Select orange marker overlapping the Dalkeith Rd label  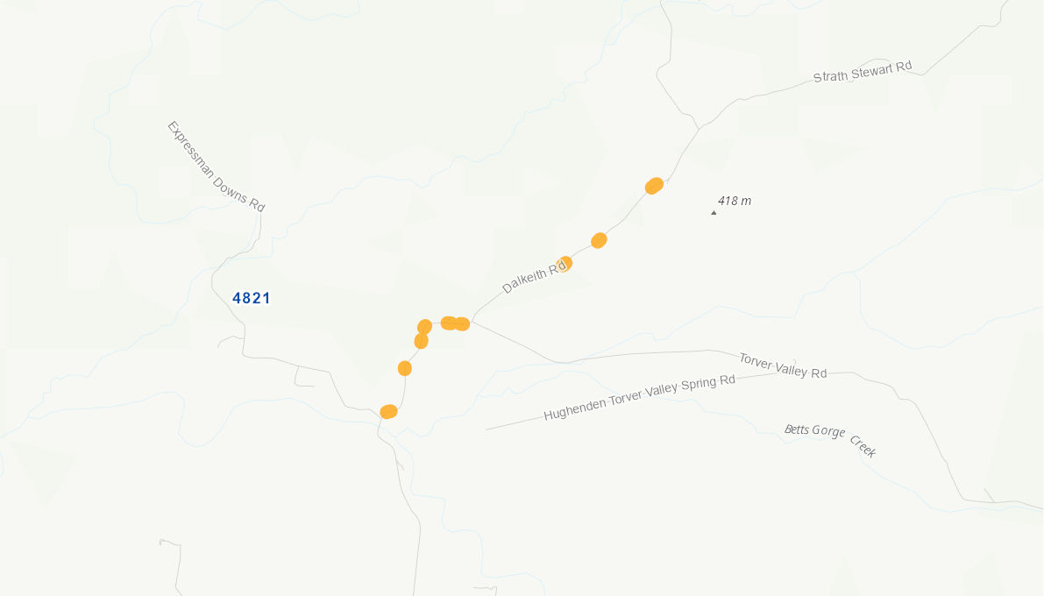coord(565,264)
